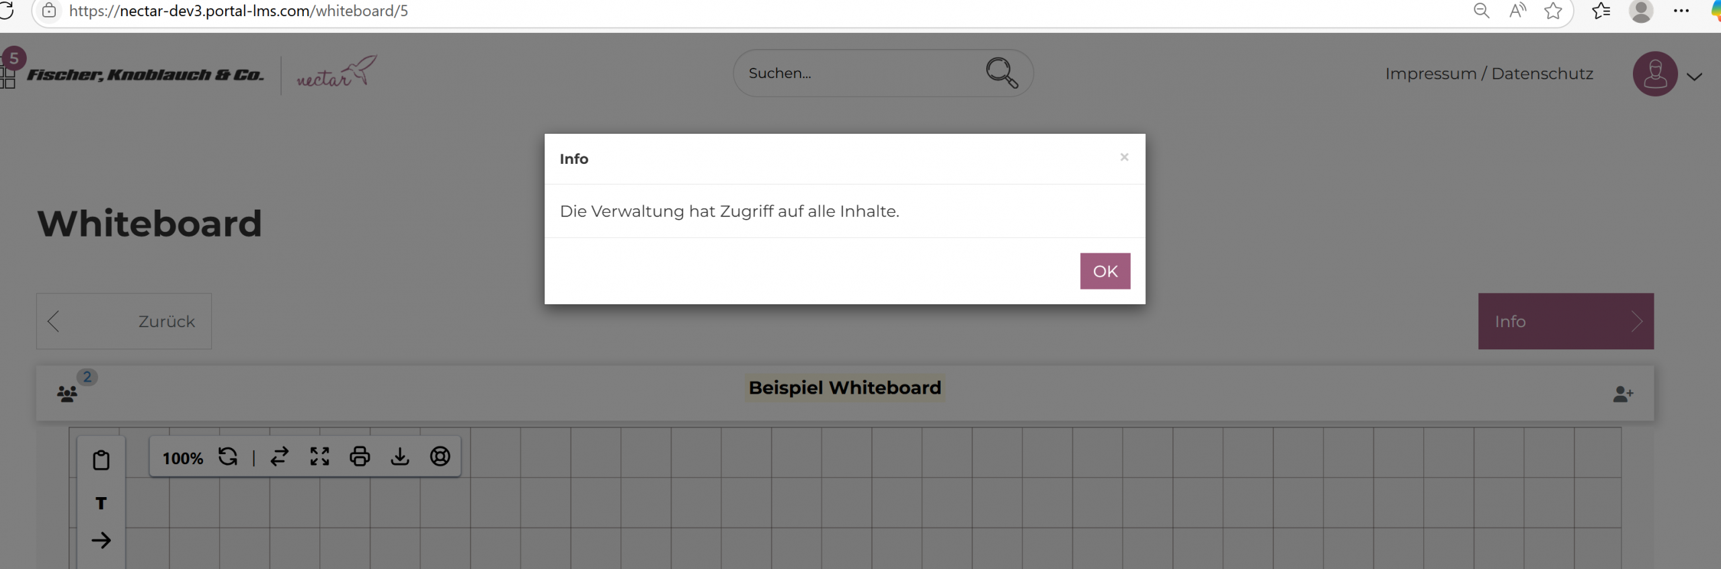Select the Arrow tool in whiteboard toolbar
The height and width of the screenshot is (569, 1721).
click(101, 540)
